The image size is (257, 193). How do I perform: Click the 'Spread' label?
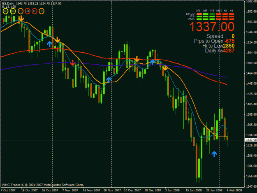click(215, 36)
